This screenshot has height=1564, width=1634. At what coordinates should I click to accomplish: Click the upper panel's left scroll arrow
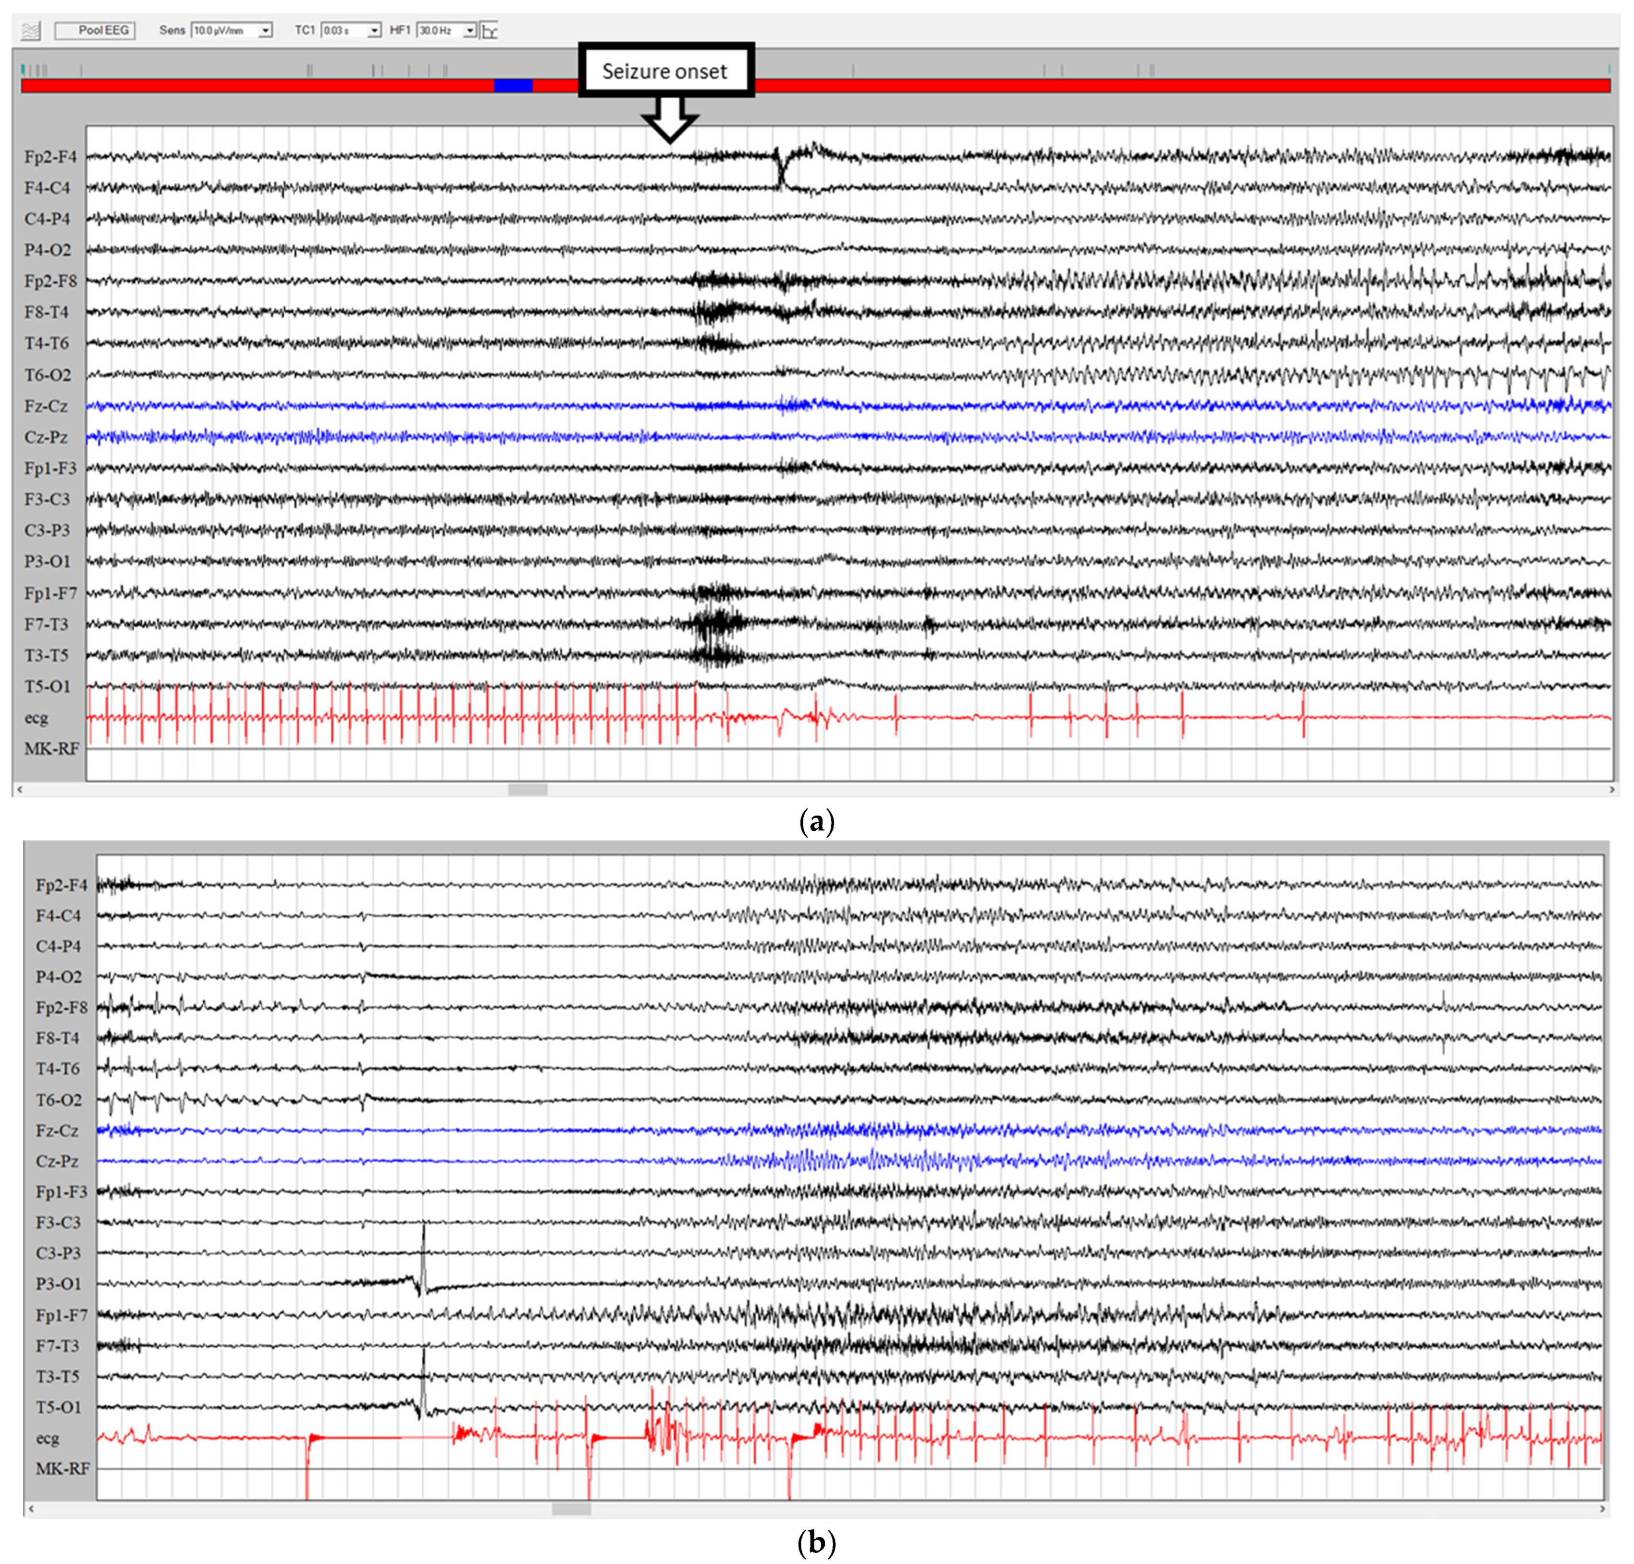20,790
